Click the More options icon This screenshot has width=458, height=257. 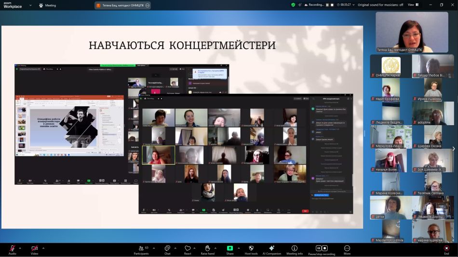[347, 248]
